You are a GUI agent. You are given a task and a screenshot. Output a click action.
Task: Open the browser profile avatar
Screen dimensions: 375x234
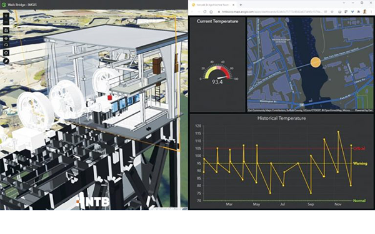click(x=365, y=11)
